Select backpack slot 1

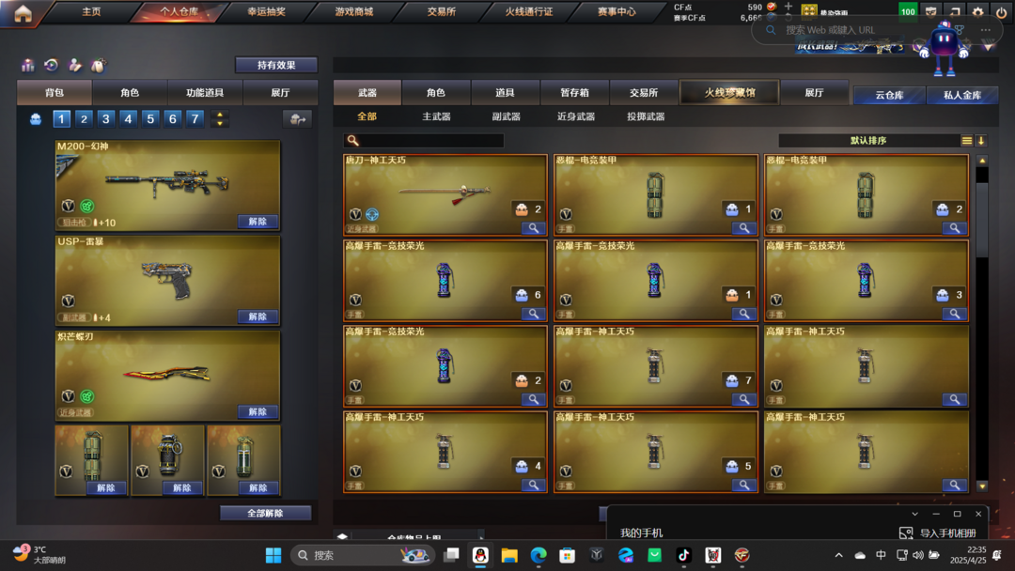coord(61,119)
